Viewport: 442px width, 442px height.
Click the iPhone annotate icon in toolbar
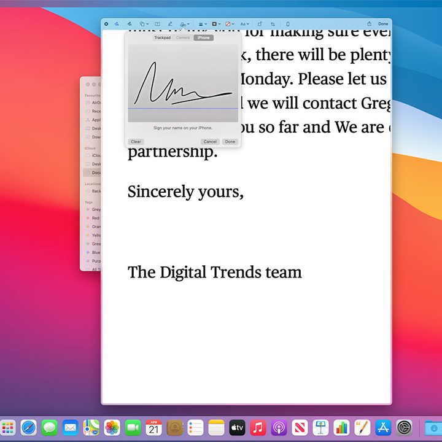coord(287,24)
